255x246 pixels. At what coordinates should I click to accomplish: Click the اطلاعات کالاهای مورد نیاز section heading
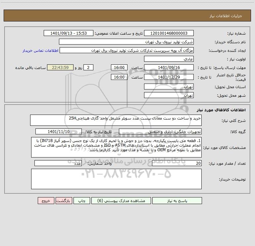[221, 110]
